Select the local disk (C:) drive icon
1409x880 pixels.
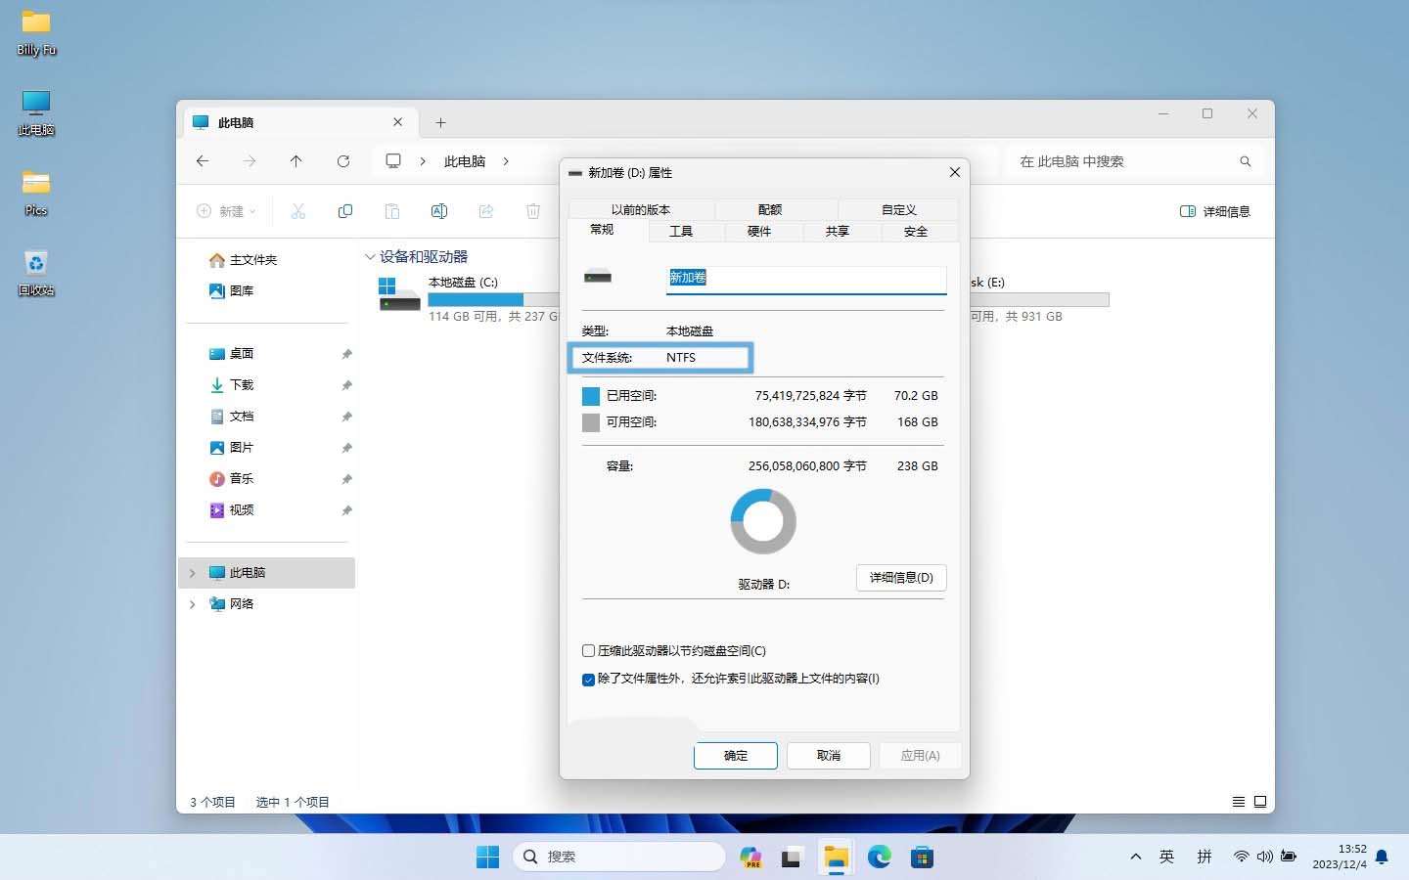399,294
